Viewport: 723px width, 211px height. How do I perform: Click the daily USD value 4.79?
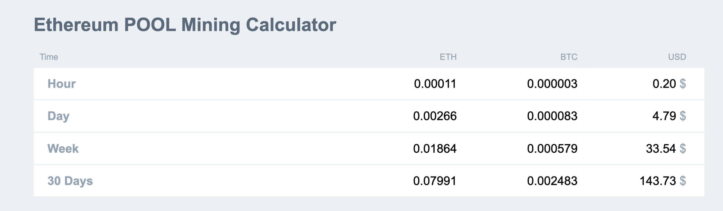pos(664,116)
